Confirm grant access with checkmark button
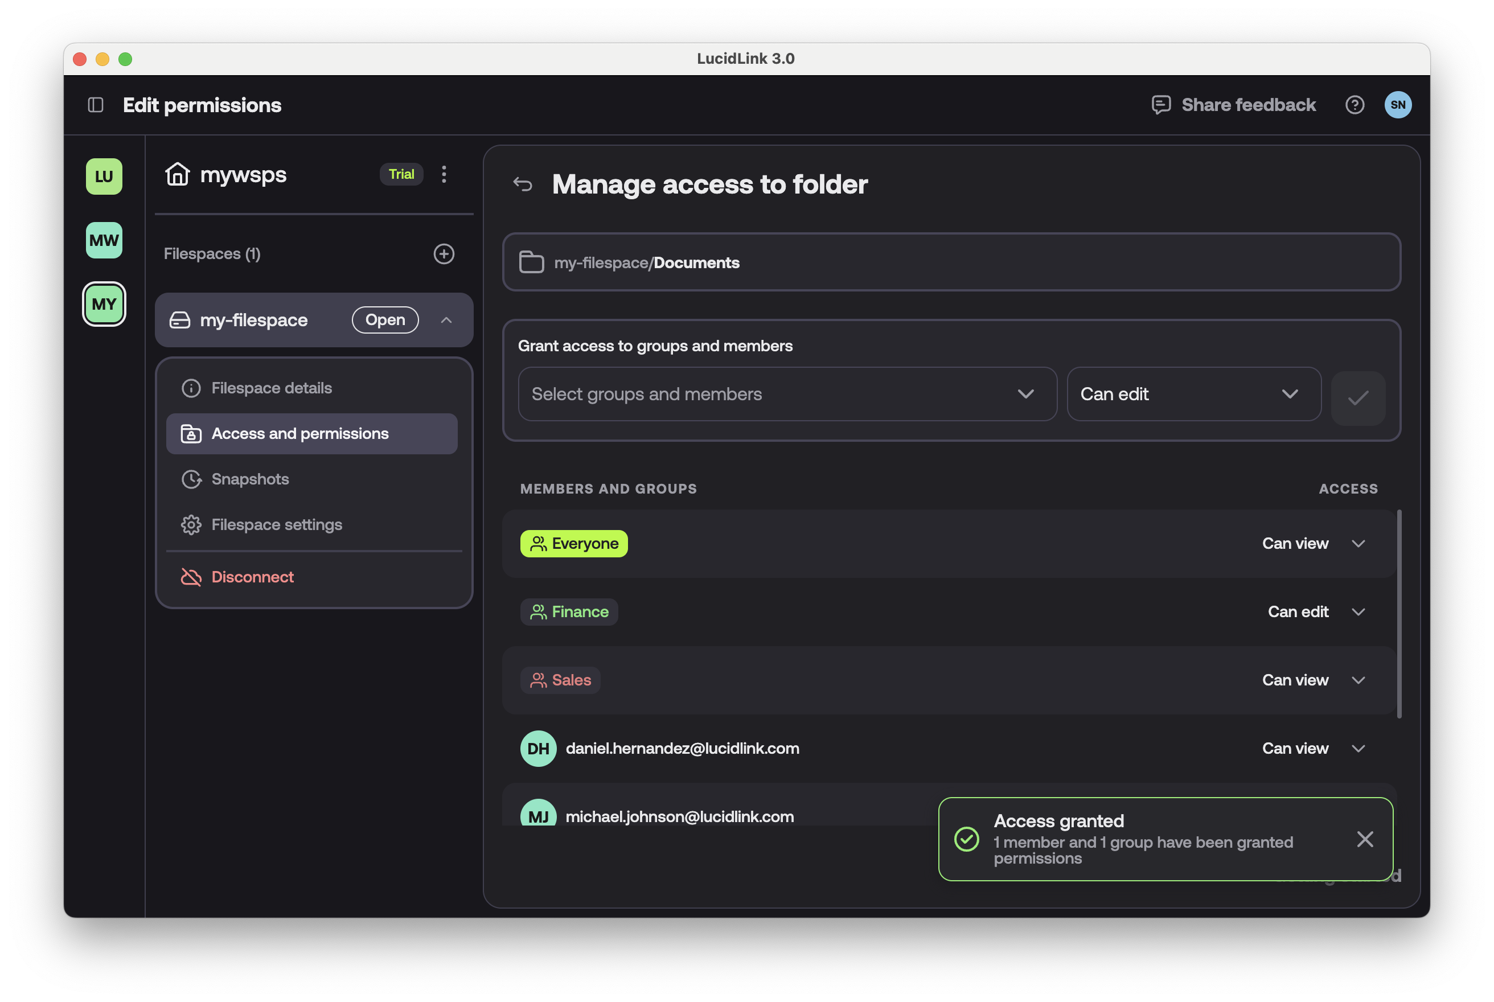The width and height of the screenshot is (1494, 1002). pos(1358,398)
